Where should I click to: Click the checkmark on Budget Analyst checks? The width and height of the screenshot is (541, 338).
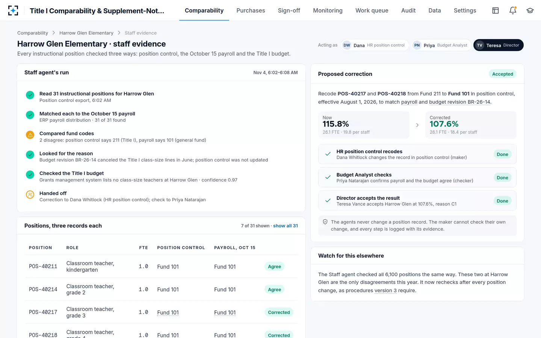tap(328, 177)
